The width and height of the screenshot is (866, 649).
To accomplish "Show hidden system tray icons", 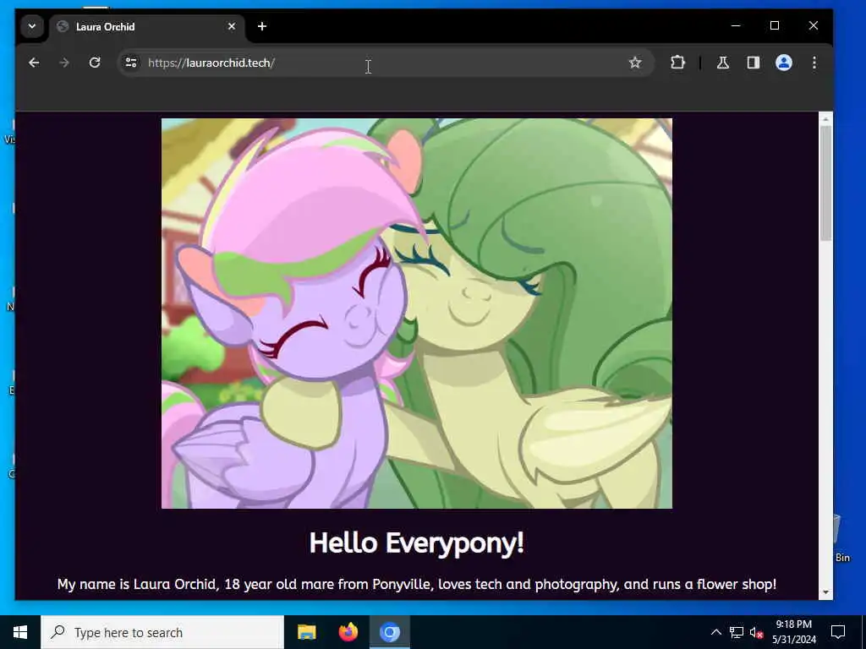I will click(715, 632).
